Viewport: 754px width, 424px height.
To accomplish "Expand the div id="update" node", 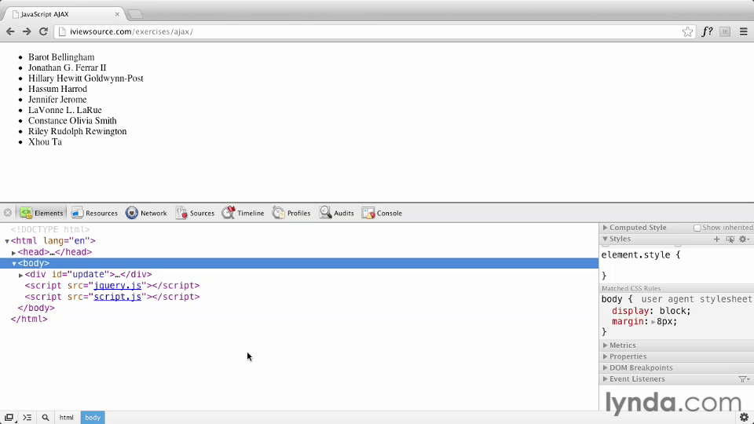I will click(20, 275).
